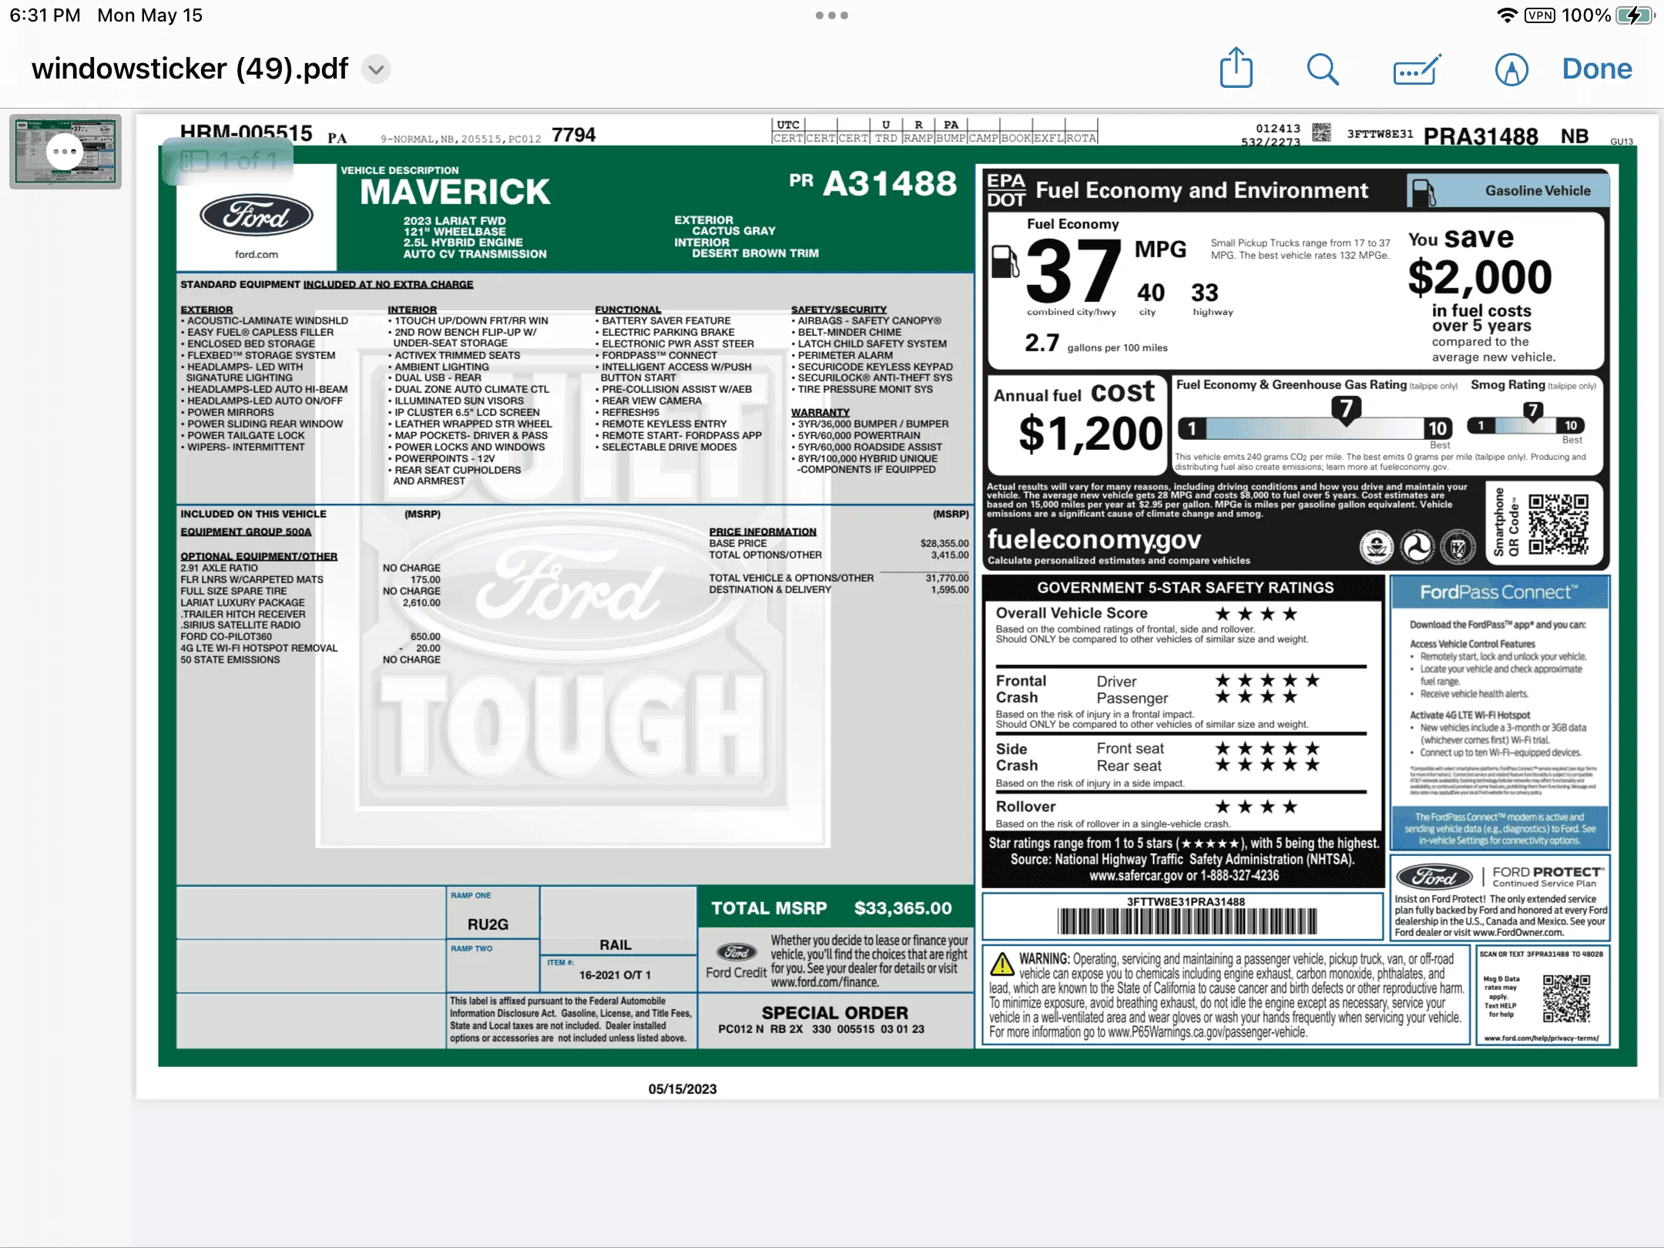Tap Done to close the PDF

point(1597,69)
